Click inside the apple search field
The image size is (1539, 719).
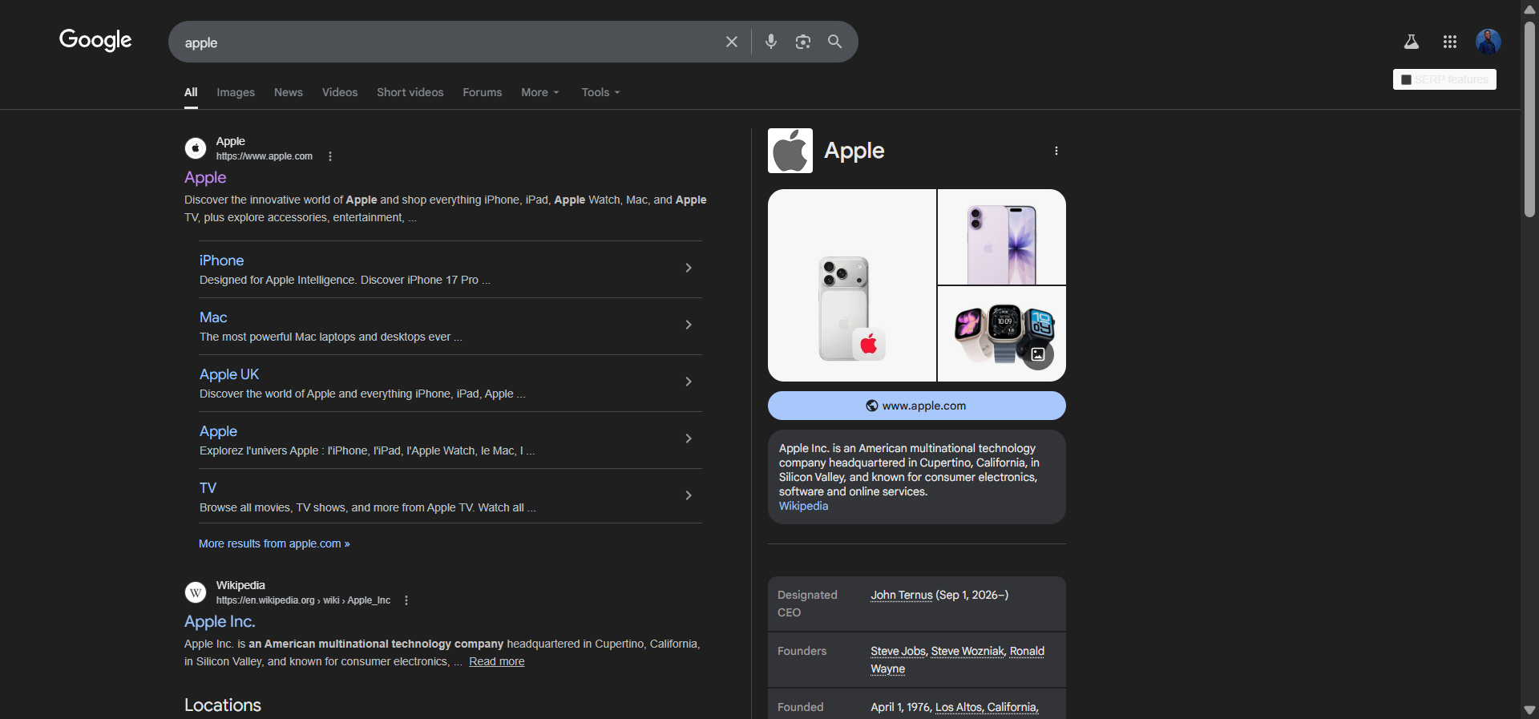coord(449,42)
